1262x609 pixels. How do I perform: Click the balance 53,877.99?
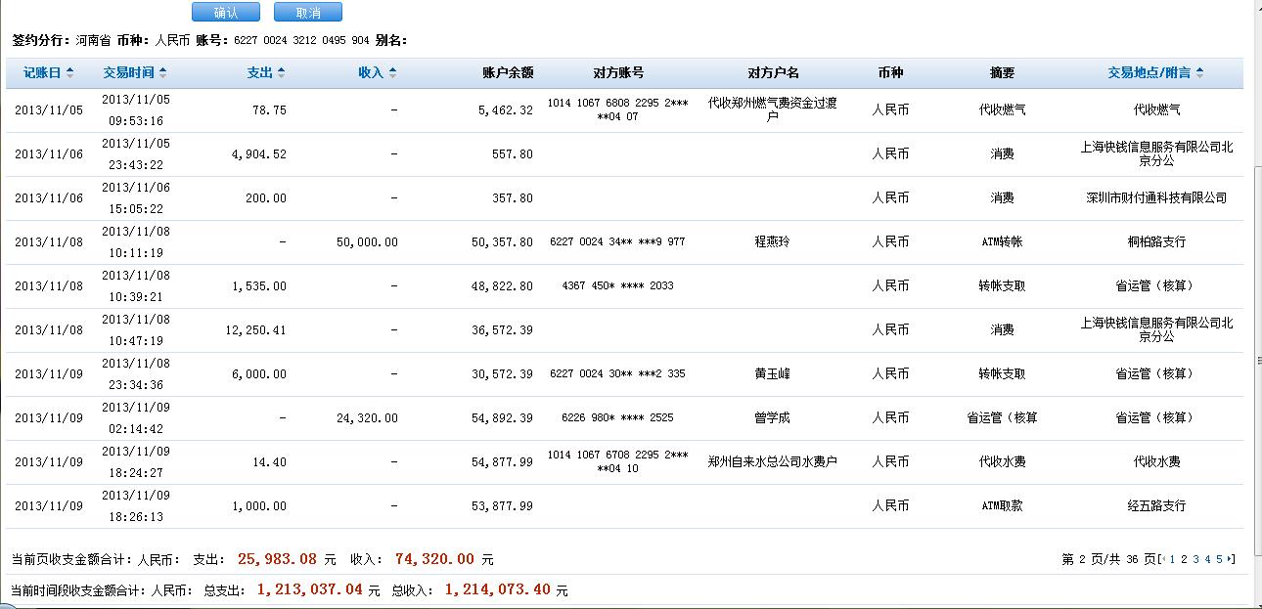(x=502, y=506)
